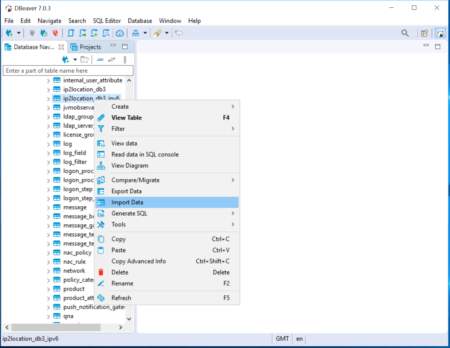Open the SQL Editor menu
Screen dimensions: 450x348
(107, 21)
